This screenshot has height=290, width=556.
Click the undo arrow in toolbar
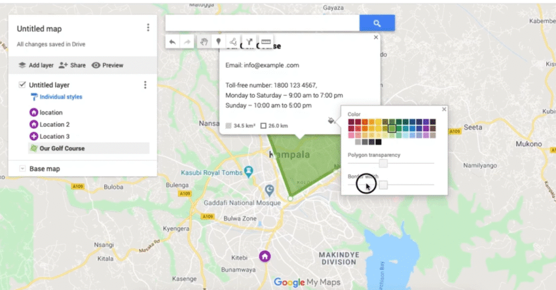(172, 42)
